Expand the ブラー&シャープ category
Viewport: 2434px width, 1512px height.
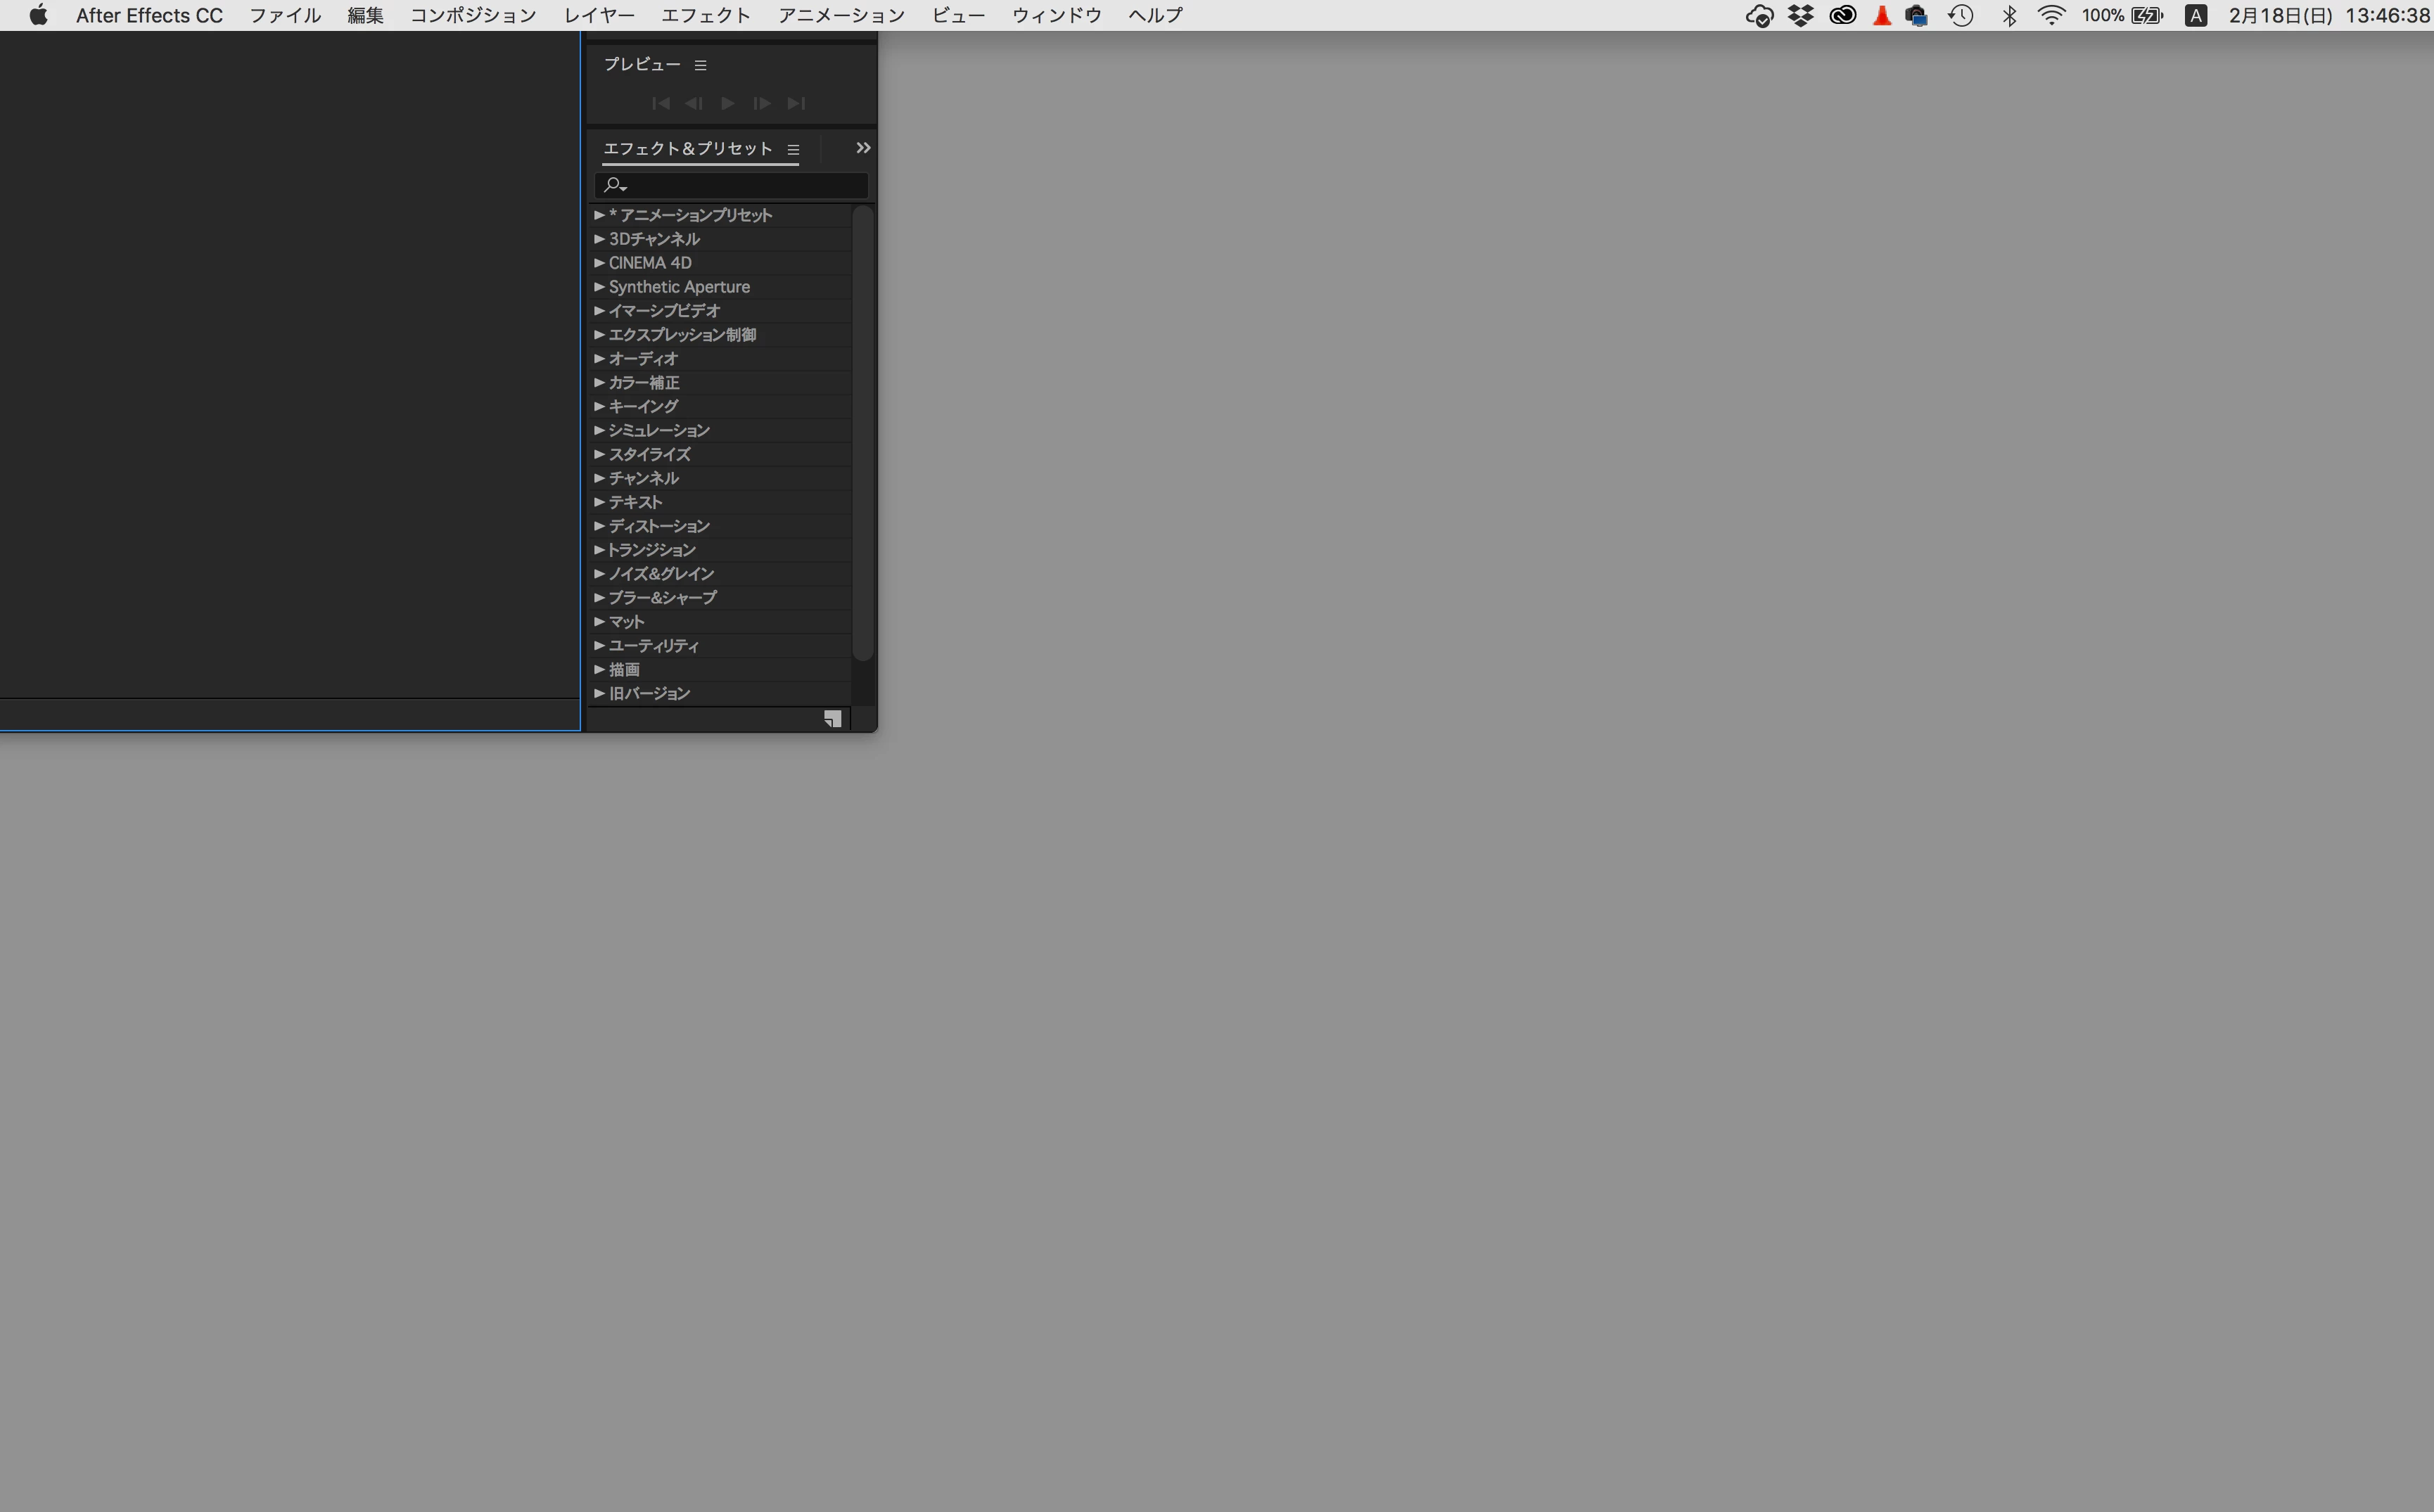coord(599,597)
